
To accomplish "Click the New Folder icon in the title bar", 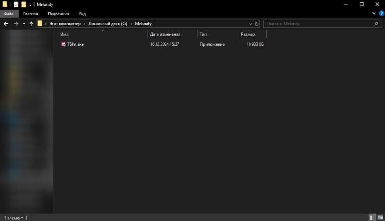I will click(23, 4).
